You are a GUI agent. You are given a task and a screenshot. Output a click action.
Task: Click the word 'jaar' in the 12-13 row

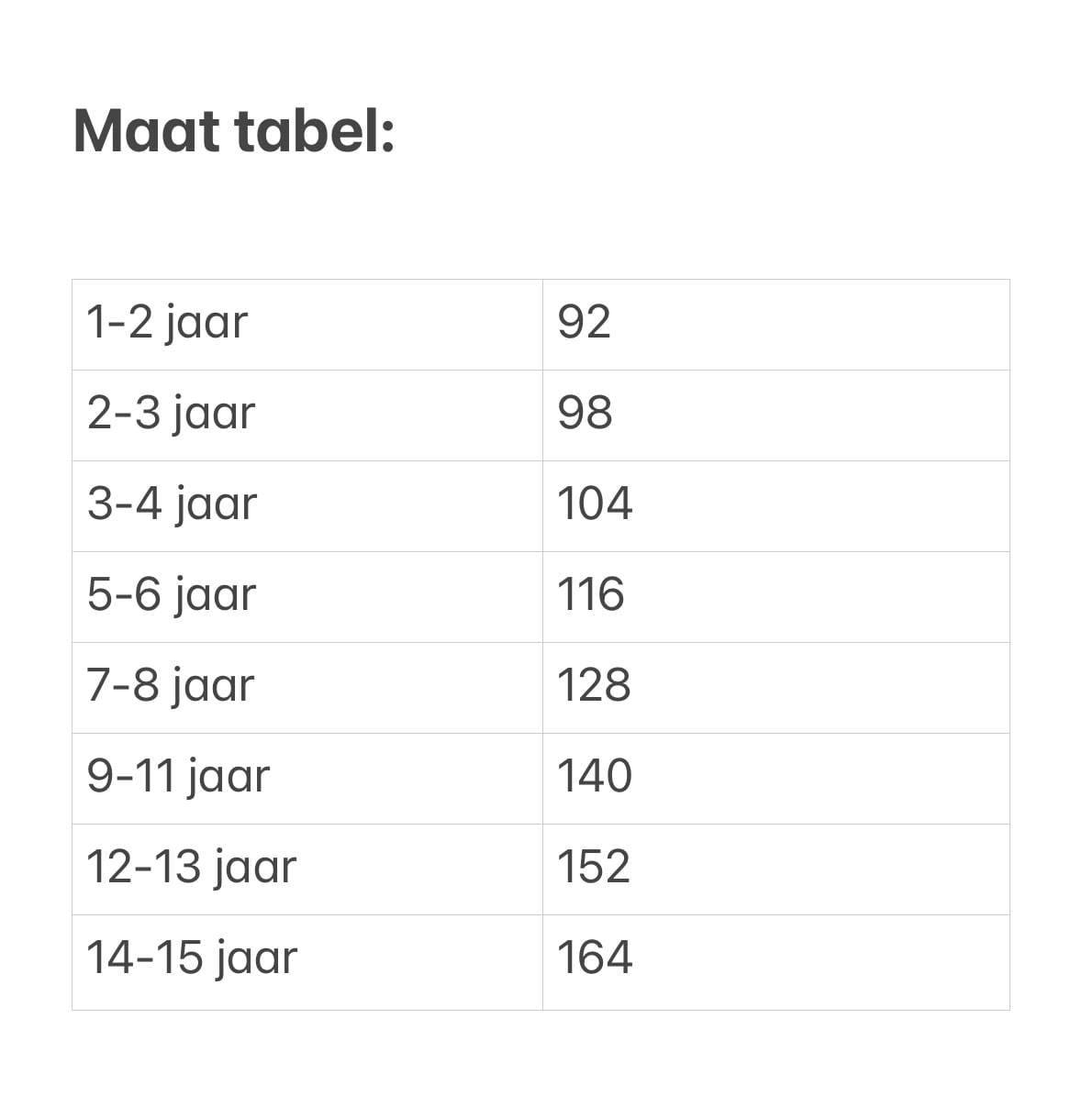[x=255, y=869]
